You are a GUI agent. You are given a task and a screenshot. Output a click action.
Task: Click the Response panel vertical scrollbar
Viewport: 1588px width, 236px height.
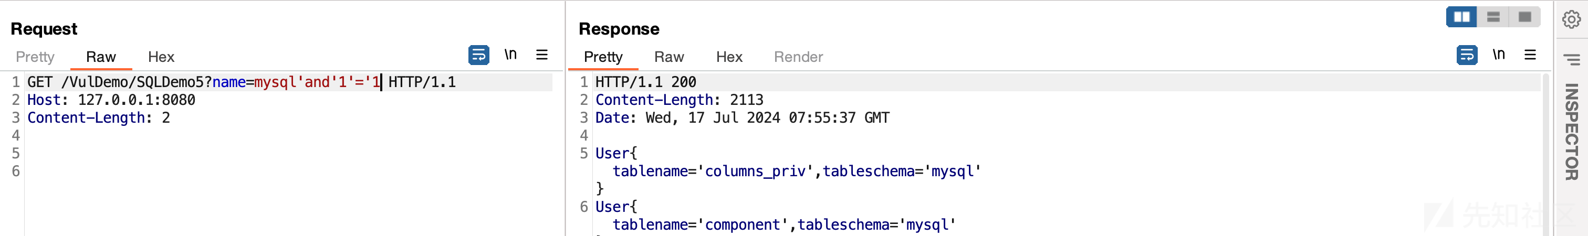[1545, 154]
